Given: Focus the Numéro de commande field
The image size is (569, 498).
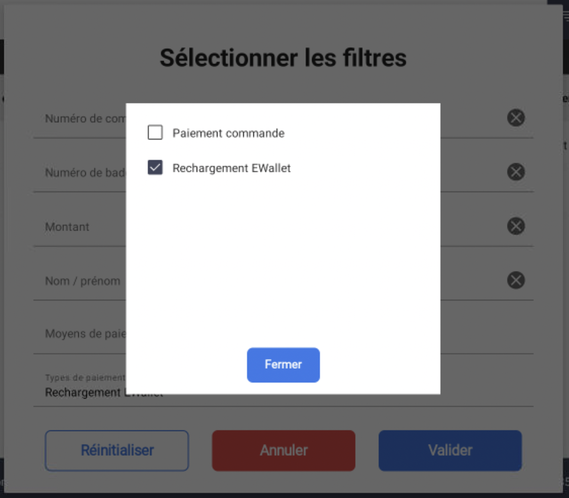Looking at the screenshot, I should coord(84,118).
